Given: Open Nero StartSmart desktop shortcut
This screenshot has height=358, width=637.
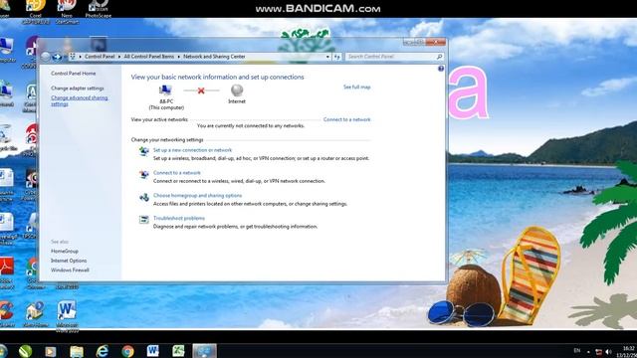Looking at the screenshot, I should (67, 11).
